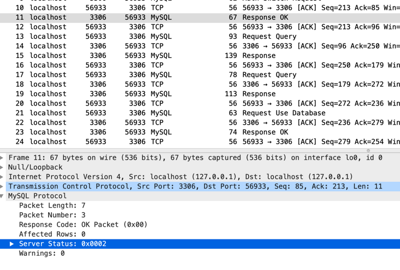
Task: Select packet 19 Response length 113
Action: 200,94
